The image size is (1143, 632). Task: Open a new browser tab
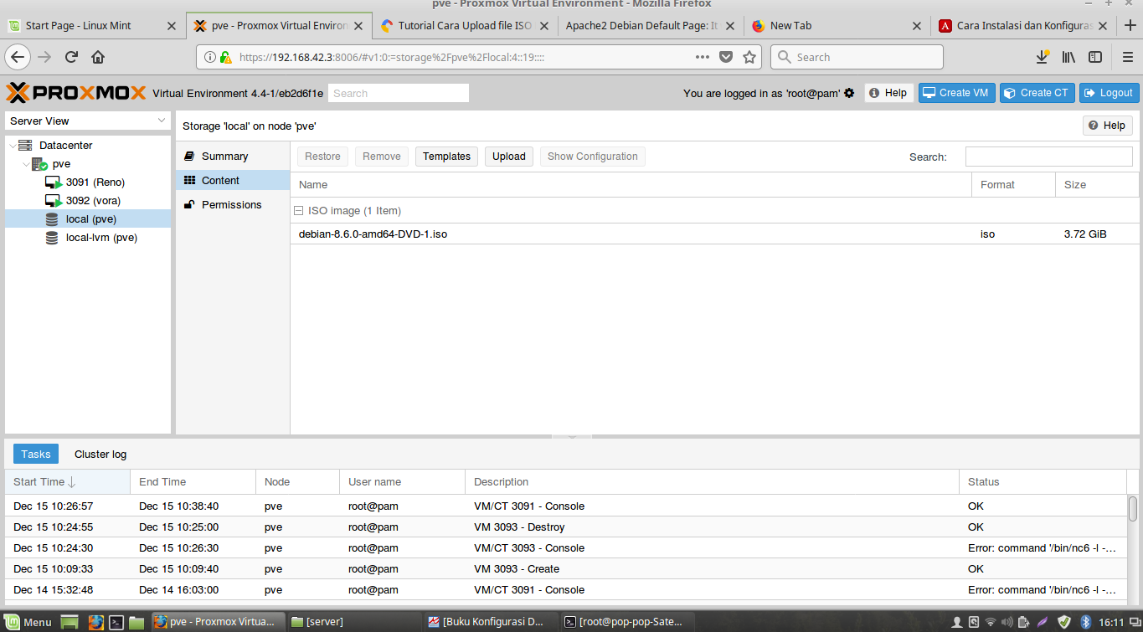click(x=1130, y=25)
